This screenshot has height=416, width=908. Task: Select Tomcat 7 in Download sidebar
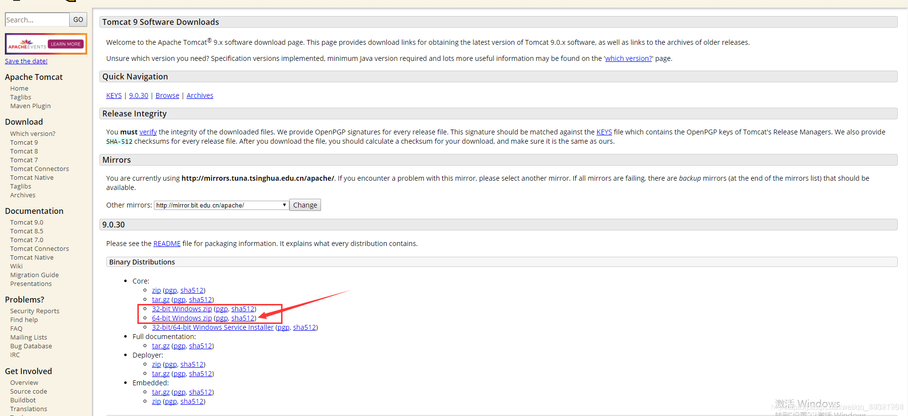point(24,160)
